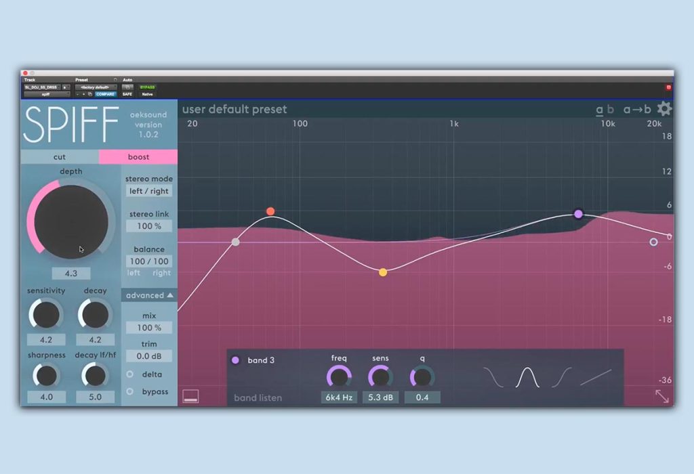Open the settings gear icon
Screen dimensions: 694x474
(x=664, y=109)
